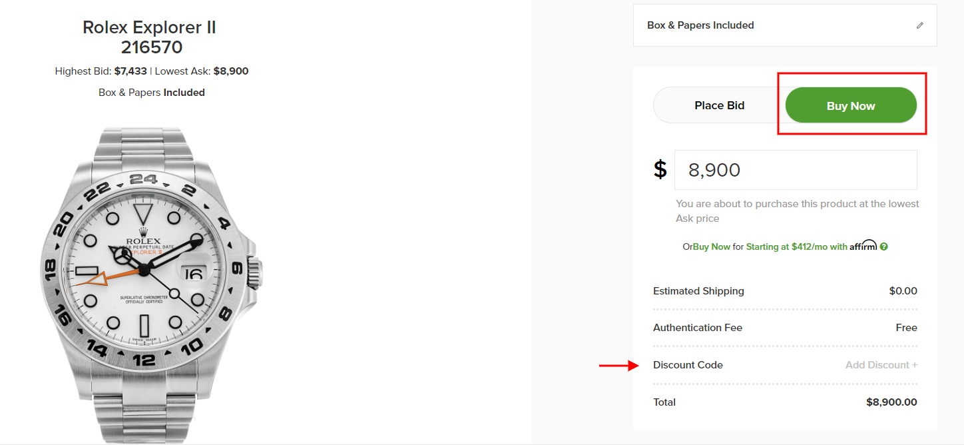Select the green Buy Now toggle
Screen dimensions: 964x445
[x=851, y=105]
